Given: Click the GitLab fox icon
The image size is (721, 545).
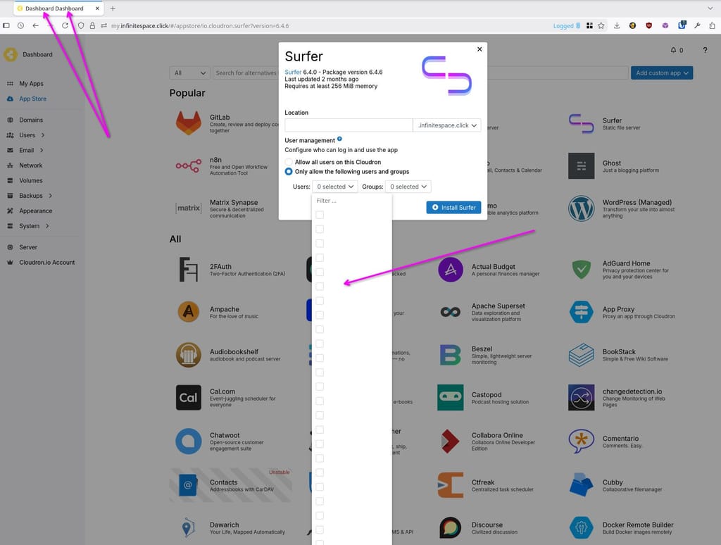Looking at the screenshot, I should pyautogui.click(x=188, y=123).
